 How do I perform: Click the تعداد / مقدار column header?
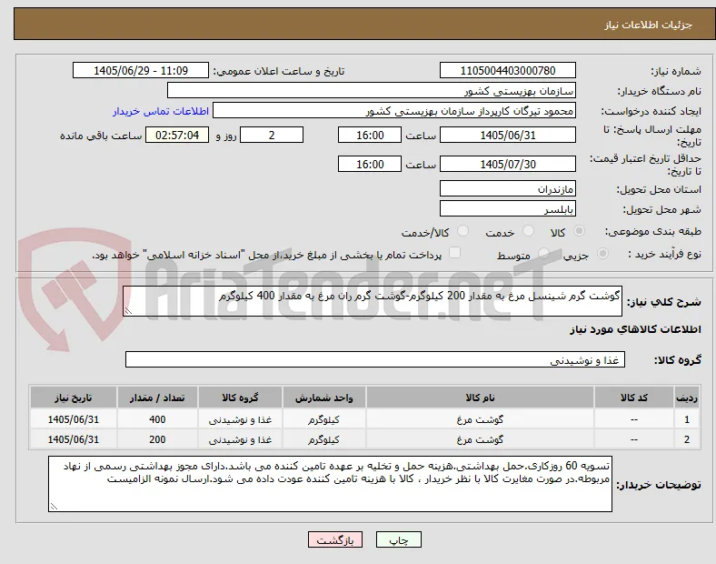[x=157, y=398]
